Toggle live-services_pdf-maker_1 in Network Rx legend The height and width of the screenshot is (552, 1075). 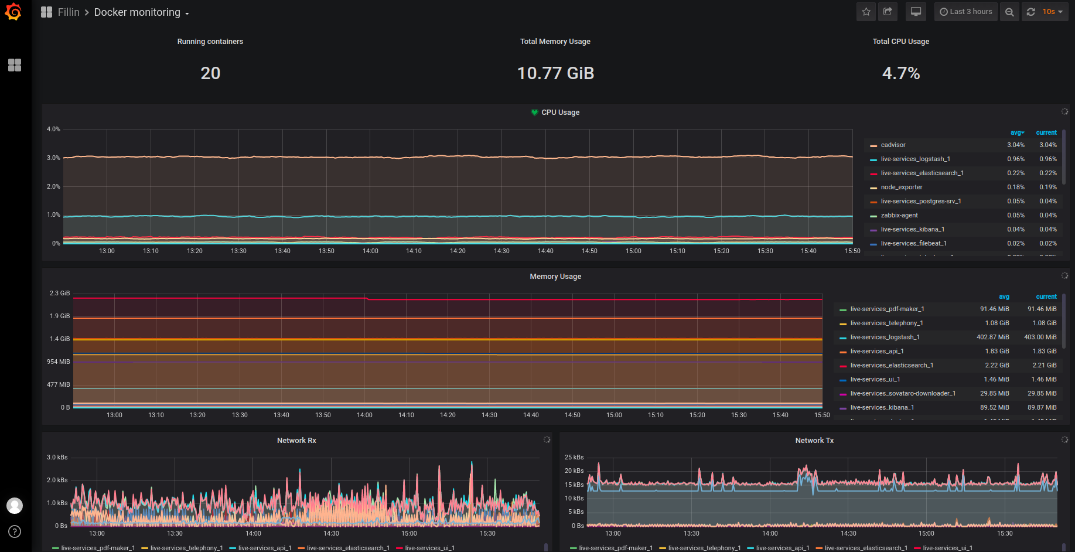98,548
